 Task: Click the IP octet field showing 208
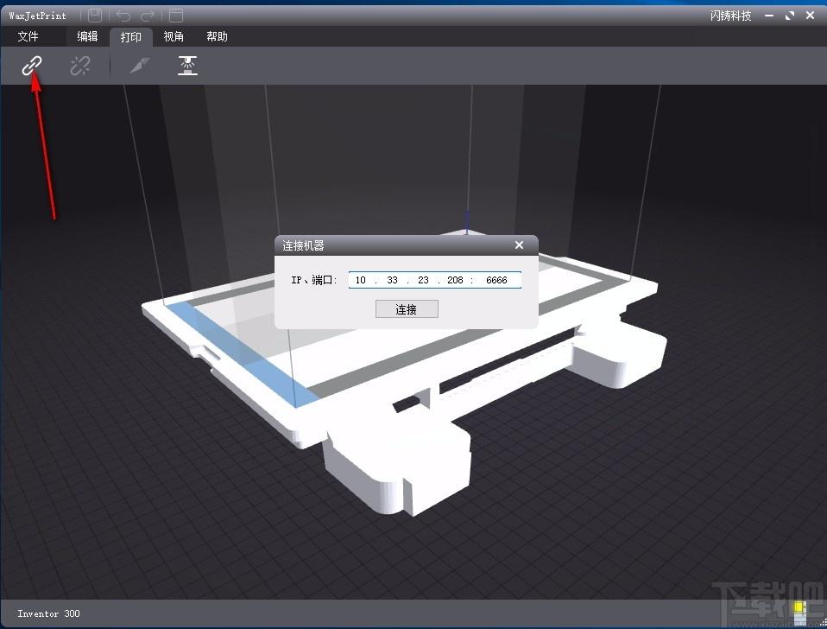click(x=455, y=280)
